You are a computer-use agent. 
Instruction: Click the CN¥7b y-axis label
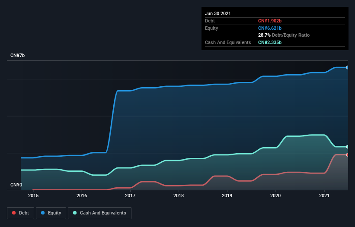pos(17,56)
